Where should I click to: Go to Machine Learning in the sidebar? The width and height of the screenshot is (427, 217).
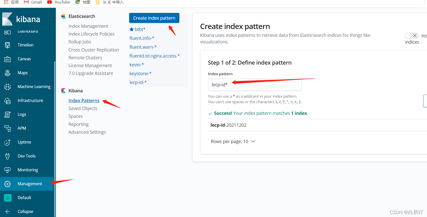point(34,87)
